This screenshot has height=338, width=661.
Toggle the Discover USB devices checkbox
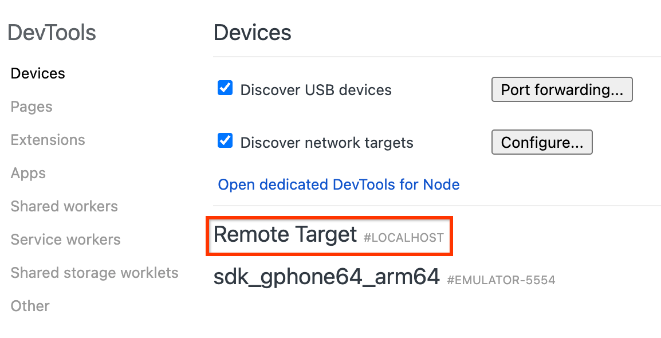225,87
